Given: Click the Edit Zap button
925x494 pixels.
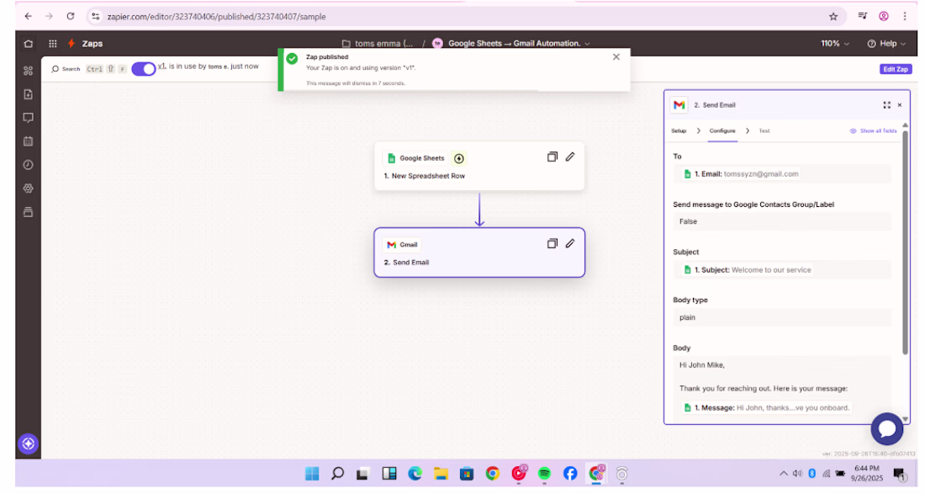Looking at the screenshot, I should coord(896,69).
